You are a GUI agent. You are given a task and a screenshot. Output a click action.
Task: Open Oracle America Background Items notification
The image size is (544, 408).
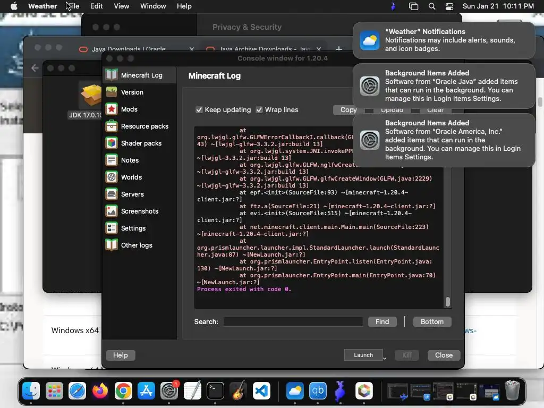[444, 140]
